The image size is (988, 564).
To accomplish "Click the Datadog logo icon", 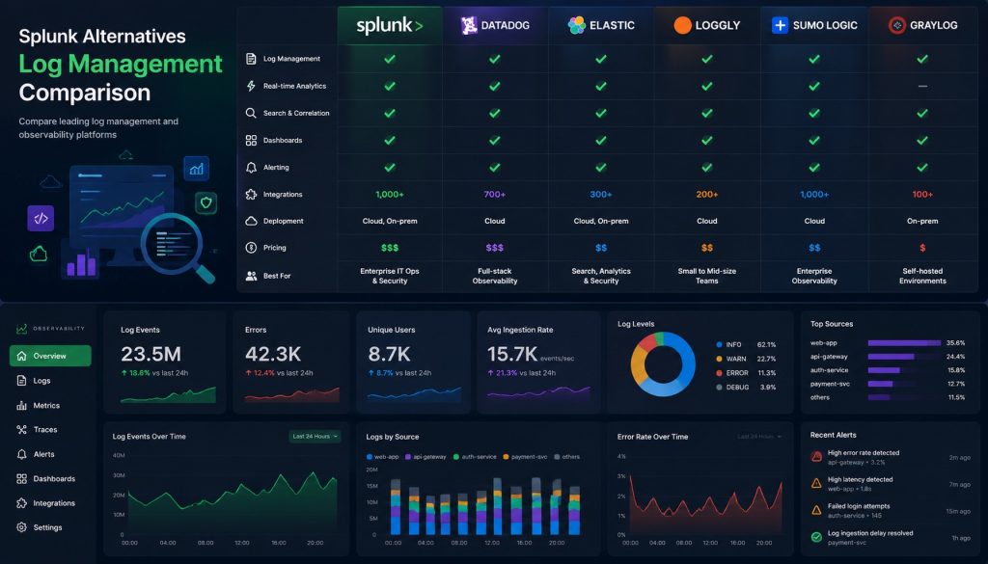I will [469, 25].
